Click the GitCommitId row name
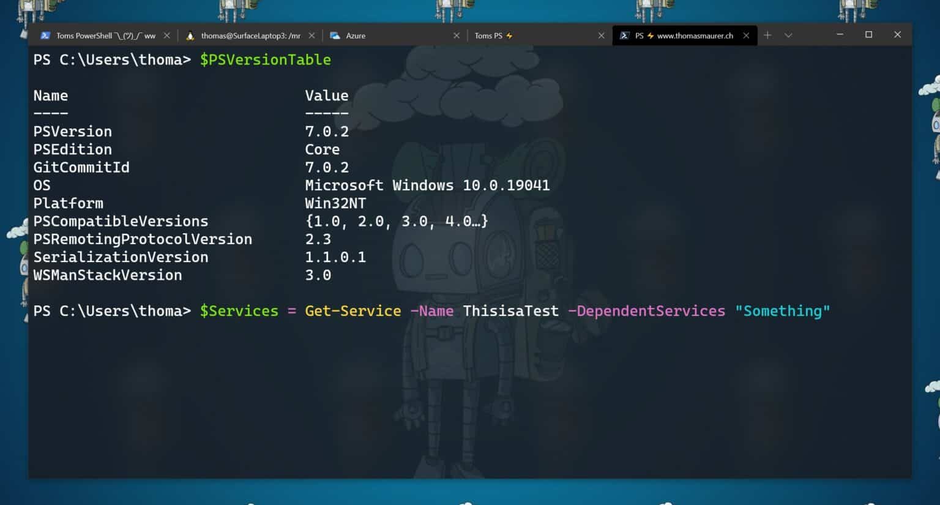 coord(81,167)
